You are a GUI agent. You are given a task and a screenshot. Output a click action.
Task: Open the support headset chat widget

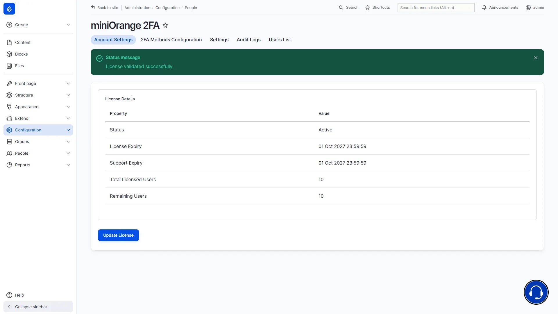536,292
